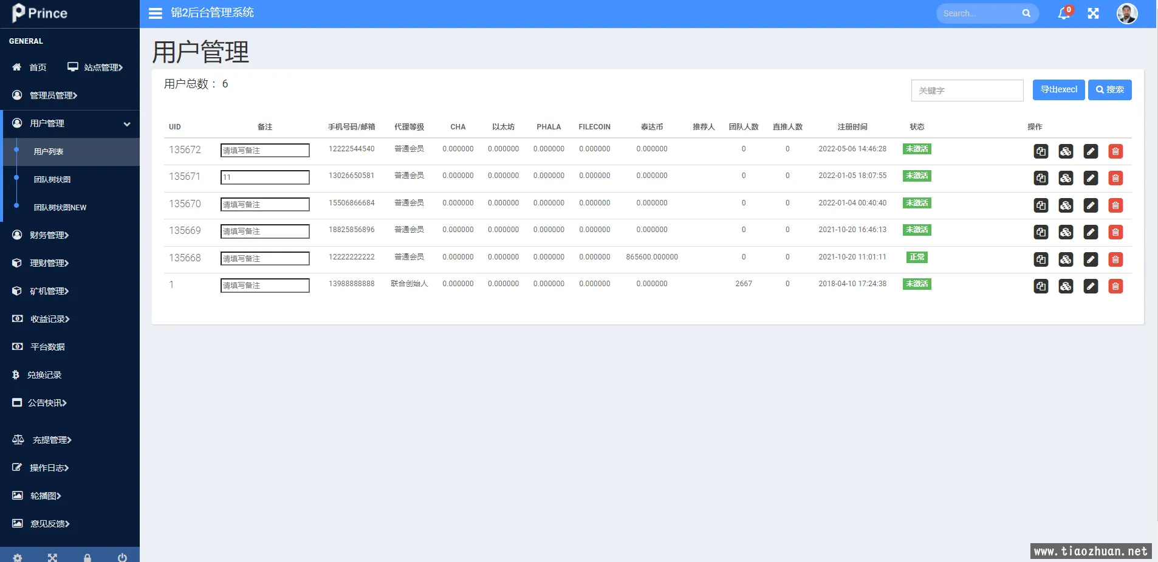1158x562 pixels.
Task: Click the cubes icon for UID 135672
Action: click(1066, 151)
